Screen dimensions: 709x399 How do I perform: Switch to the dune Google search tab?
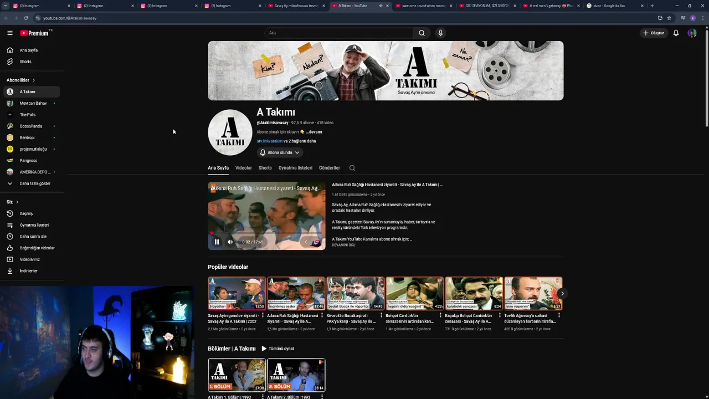(x=615, y=6)
